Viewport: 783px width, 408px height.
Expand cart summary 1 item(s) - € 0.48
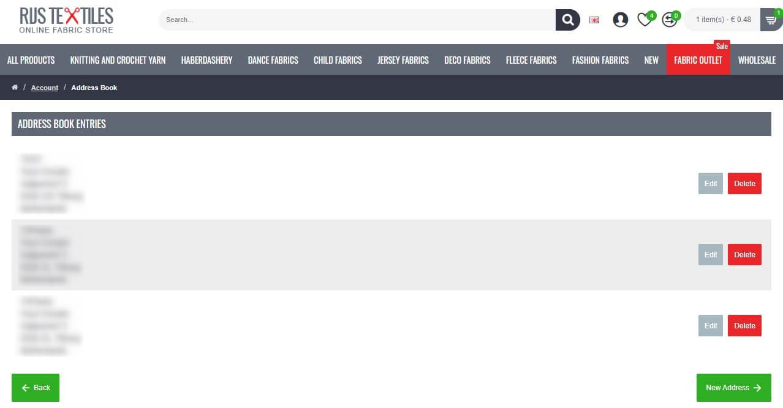(x=723, y=20)
